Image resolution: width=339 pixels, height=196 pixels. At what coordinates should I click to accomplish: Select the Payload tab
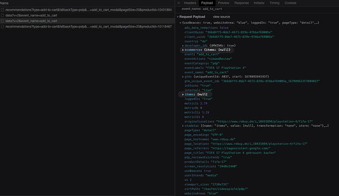(x=207, y=3)
